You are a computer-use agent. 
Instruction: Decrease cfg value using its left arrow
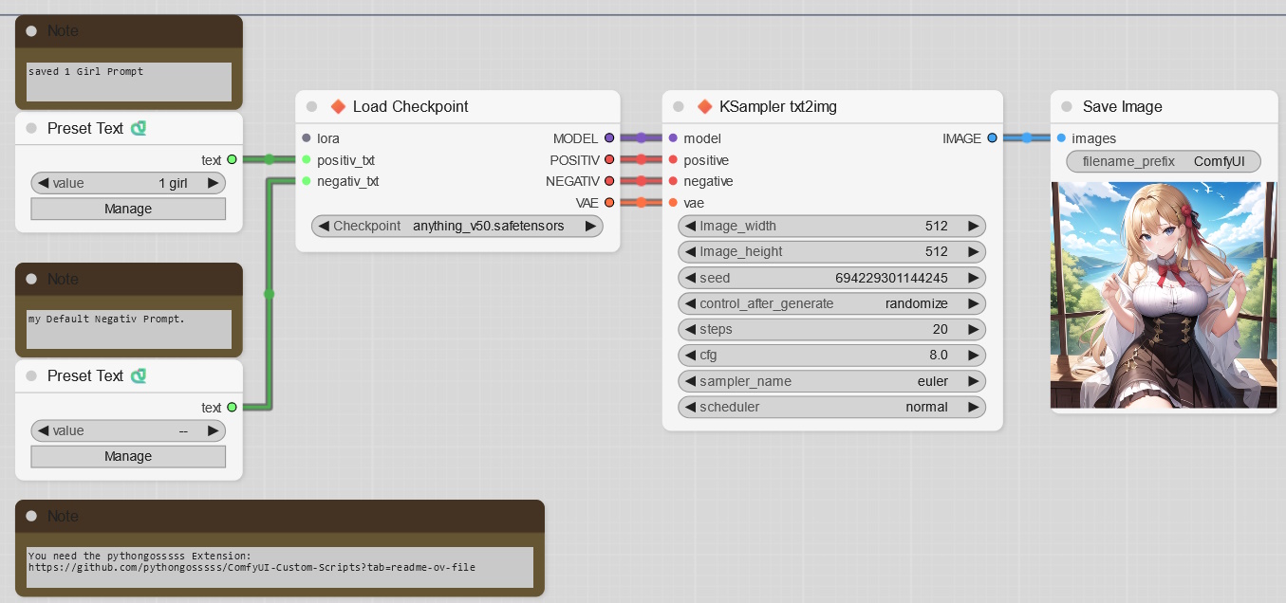[688, 355]
